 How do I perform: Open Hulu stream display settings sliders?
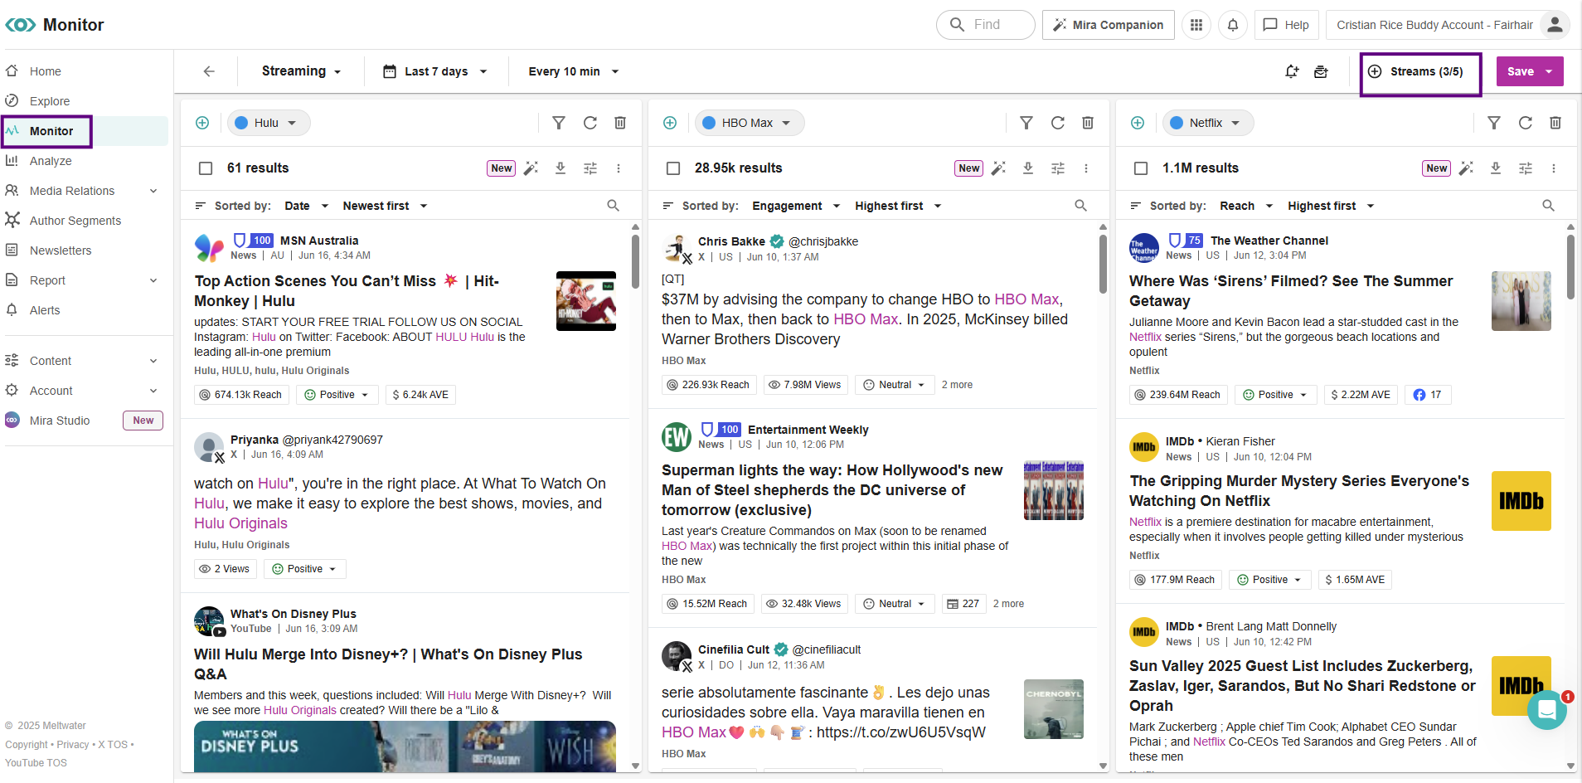590,168
